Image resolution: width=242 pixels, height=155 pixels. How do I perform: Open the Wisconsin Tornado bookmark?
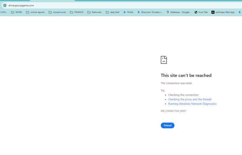coord(150,12)
